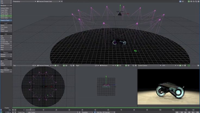Open the Edit menu
Viewport: 200px width, 113px height.
coord(6,1)
